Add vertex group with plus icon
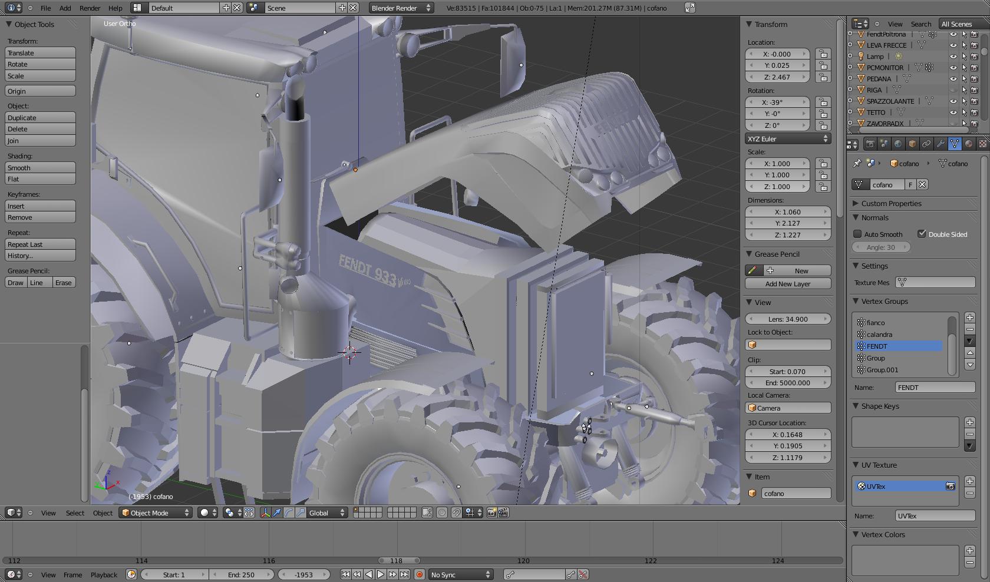Screen dimensions: 990x582 pos(970,318)
